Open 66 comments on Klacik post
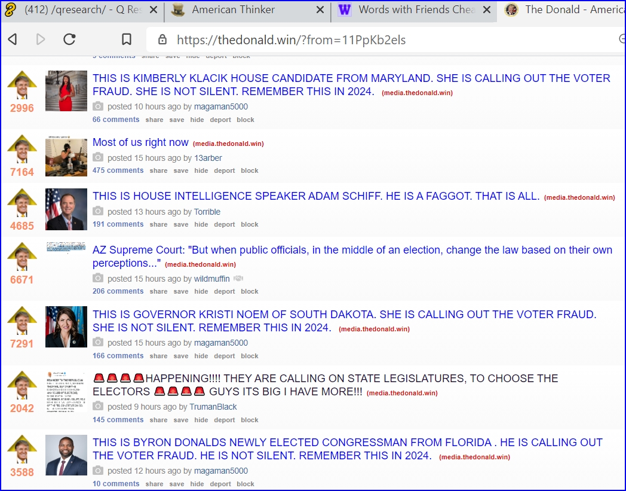626x491 pixels. coord(116,120)
